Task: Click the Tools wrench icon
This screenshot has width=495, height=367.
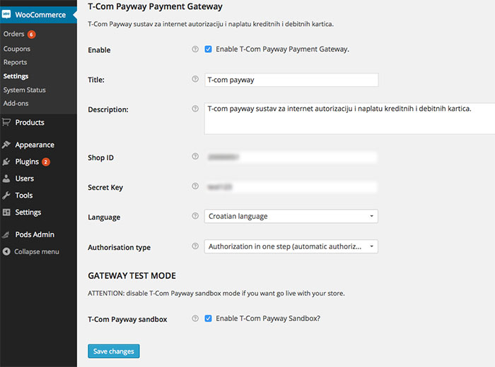Action: [x=6, y=195]
